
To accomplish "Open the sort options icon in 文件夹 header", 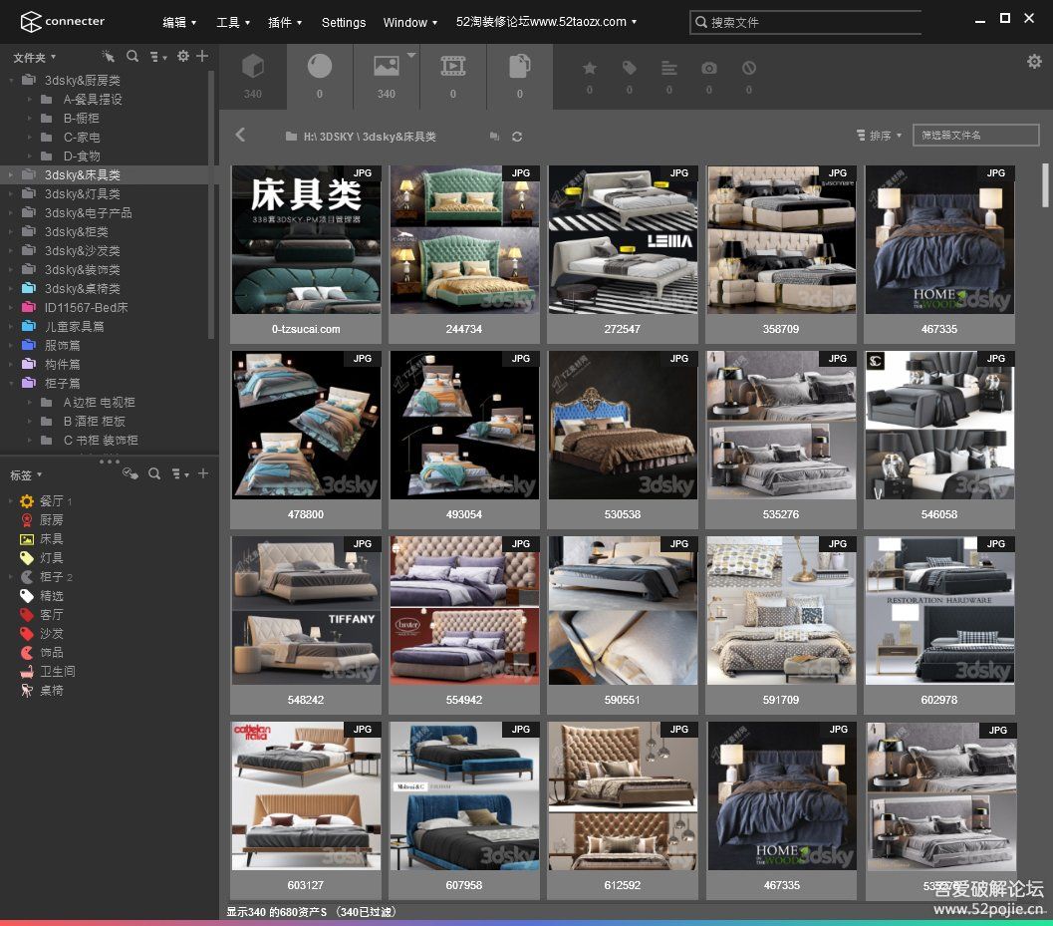I will pyautogui.click(x=158, y=57).
